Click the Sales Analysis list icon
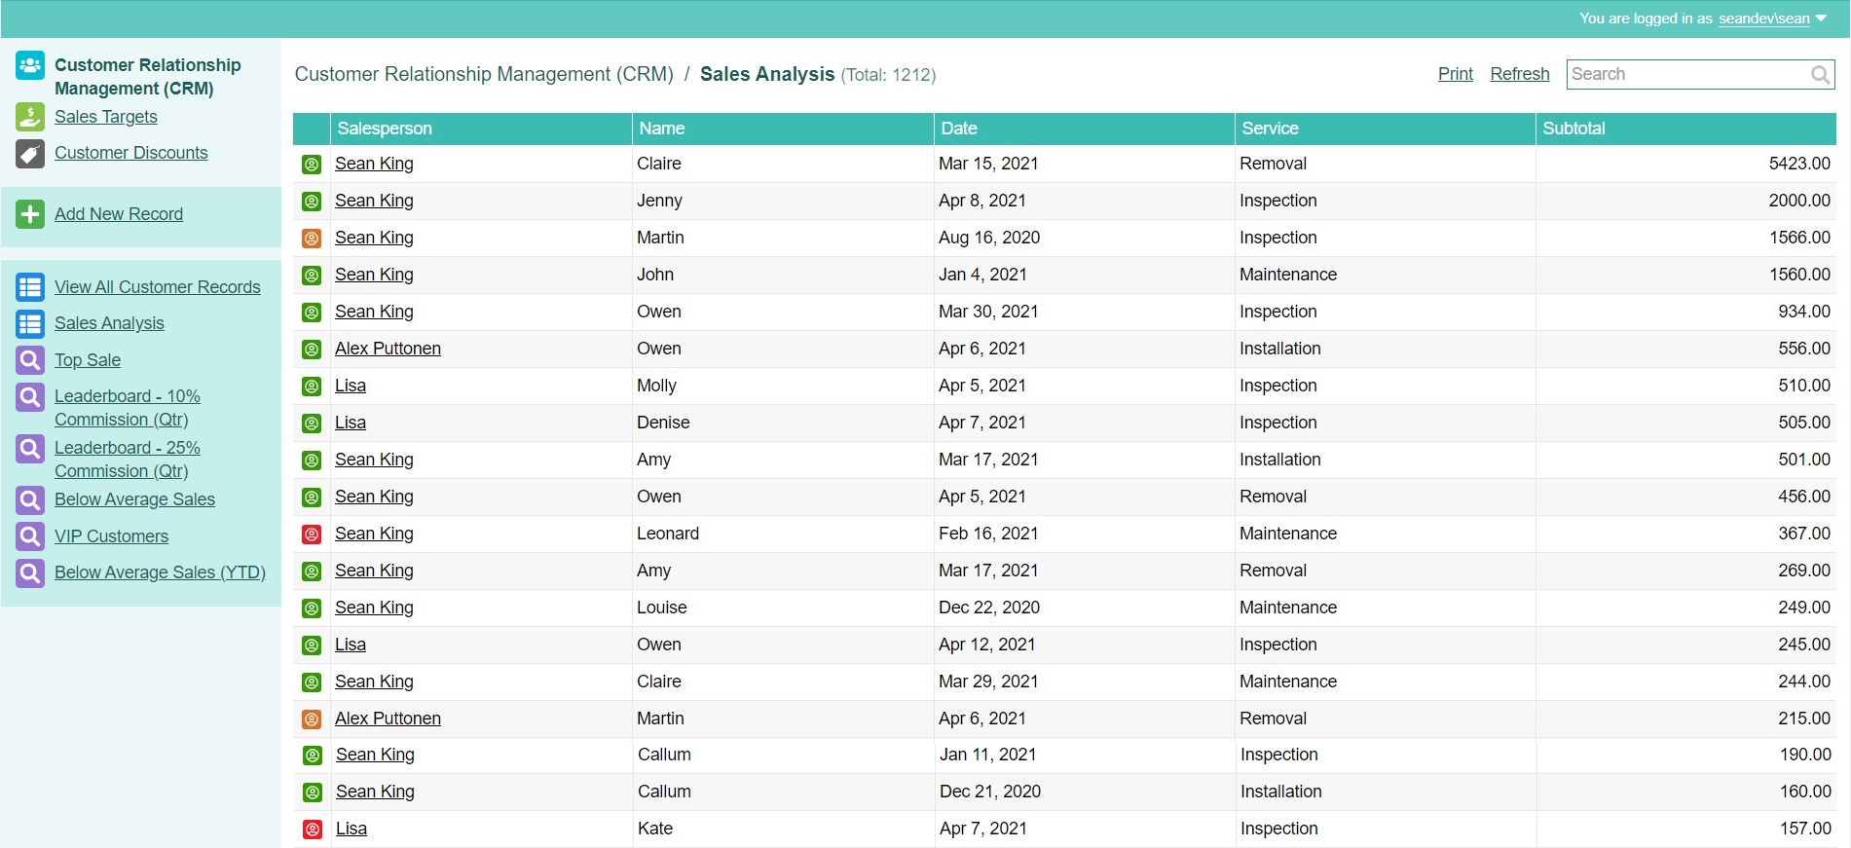Image resolution: width=1851 pixels, height=848 pixels. (x=30, y=323)
